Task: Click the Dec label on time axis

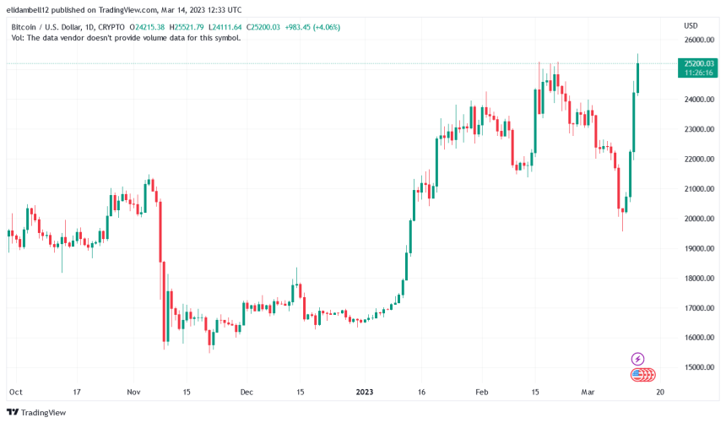Action: coord(247,392)
